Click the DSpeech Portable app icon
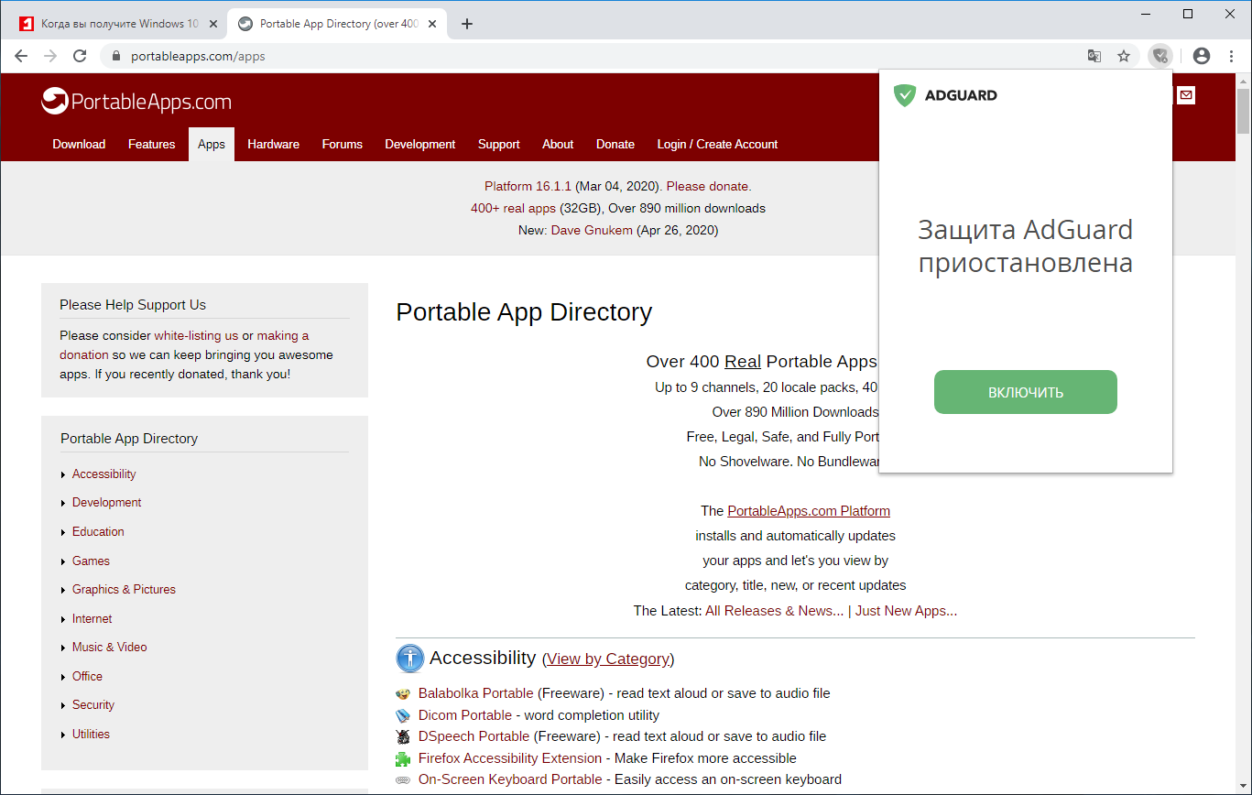Viewport: 1252px width, 795px height. [x=403, y=736]
